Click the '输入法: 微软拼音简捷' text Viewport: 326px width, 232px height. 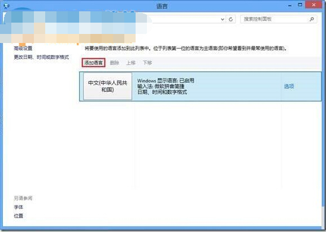point(160,86)
